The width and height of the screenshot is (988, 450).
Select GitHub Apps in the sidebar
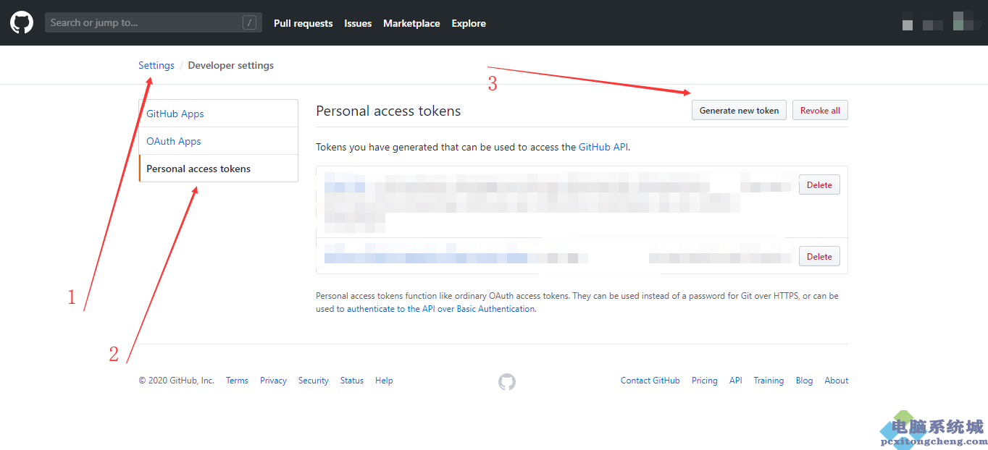coord(219,114)
